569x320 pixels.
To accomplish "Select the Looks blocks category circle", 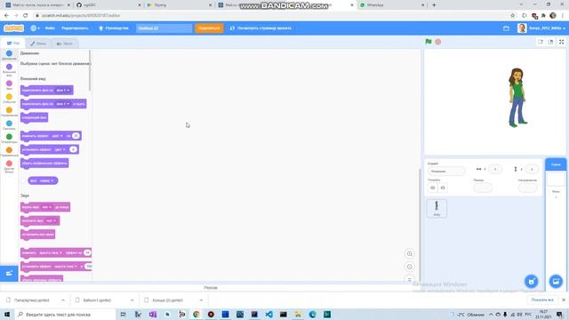I will click(9, 67).
